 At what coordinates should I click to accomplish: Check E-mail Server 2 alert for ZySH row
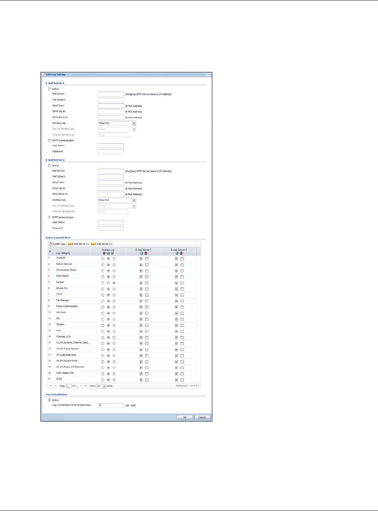click(182, 380)
